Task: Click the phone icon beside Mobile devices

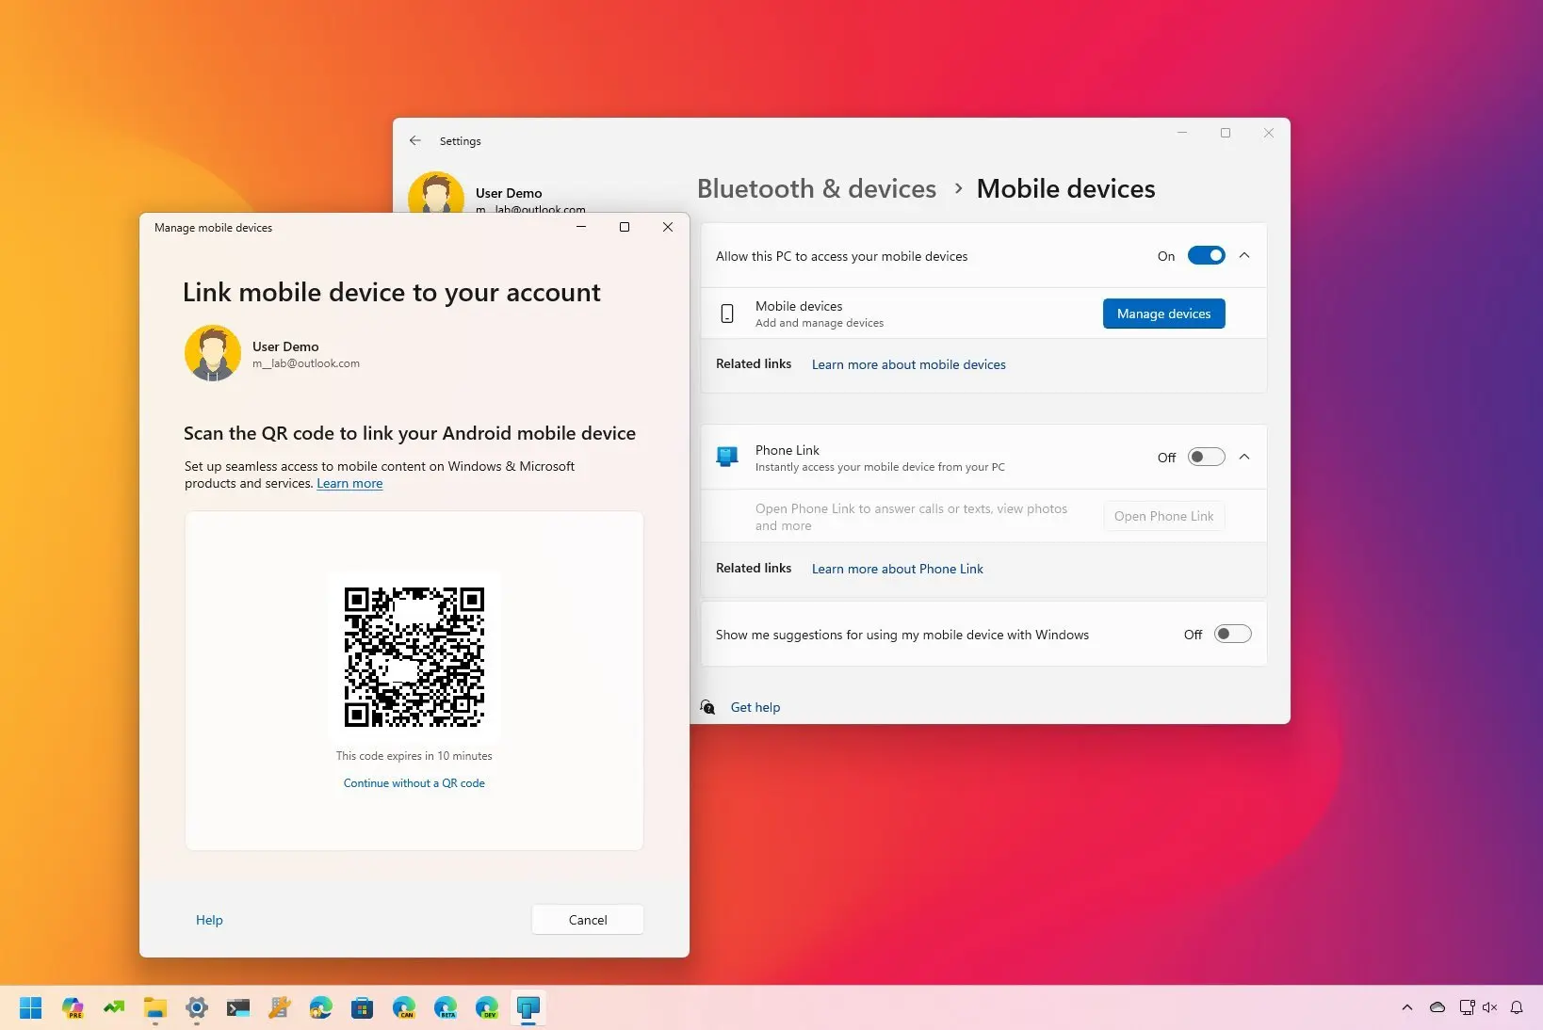Action: [727, 314]
